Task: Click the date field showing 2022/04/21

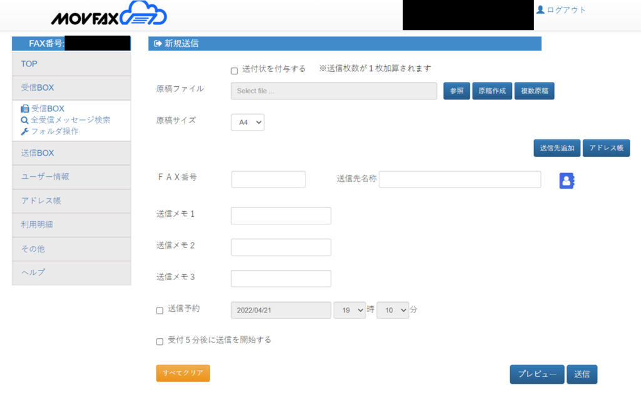Action: click(281, 310)
